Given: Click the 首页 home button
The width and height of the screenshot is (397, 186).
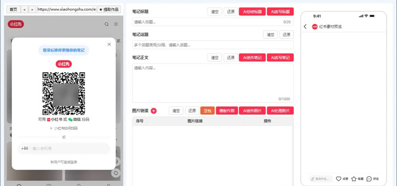Looking at the screenshot, I should tap(13, 9).
